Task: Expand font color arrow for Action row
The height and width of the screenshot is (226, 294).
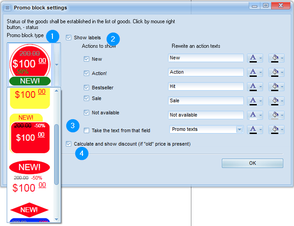Action: 260,72
